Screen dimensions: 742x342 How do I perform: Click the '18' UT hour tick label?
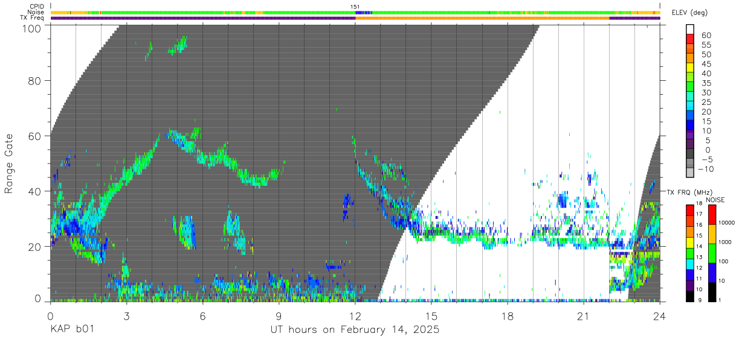pos(508,316)
